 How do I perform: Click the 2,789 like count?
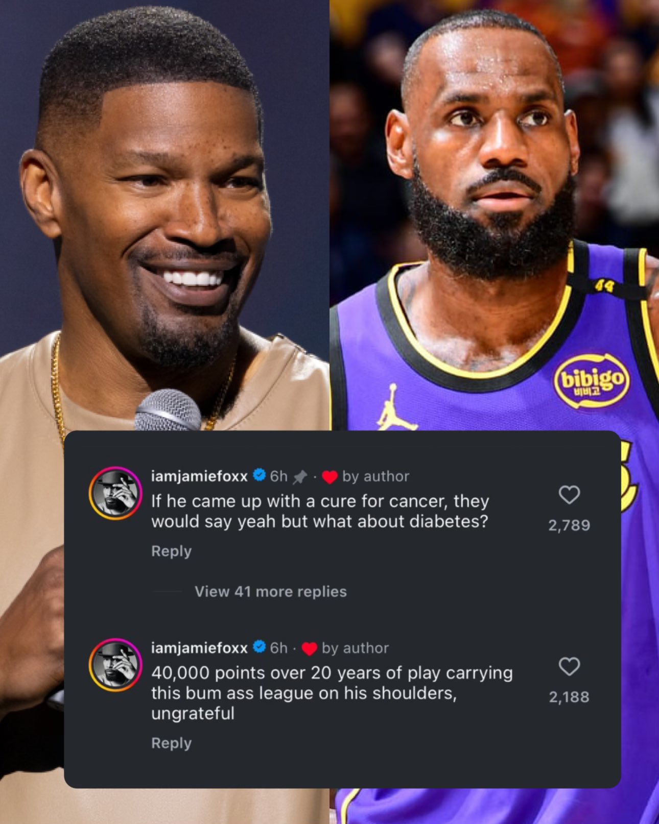point(569,525)
